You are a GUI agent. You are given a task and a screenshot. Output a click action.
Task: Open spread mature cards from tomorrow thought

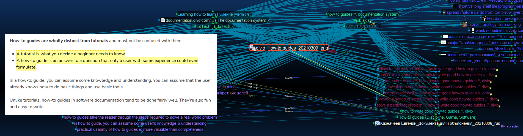(x=485, y=12)
